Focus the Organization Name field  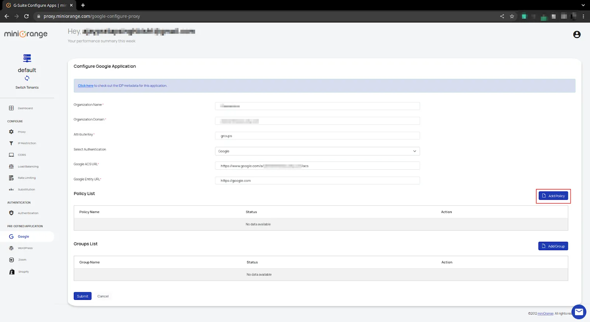click(x=317, y=106)
